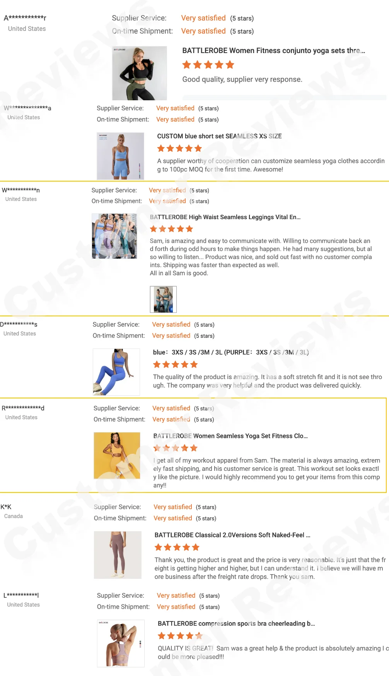Click star rating of CUSTOM blue short set

pyautogui.click(x=179, y=148)
